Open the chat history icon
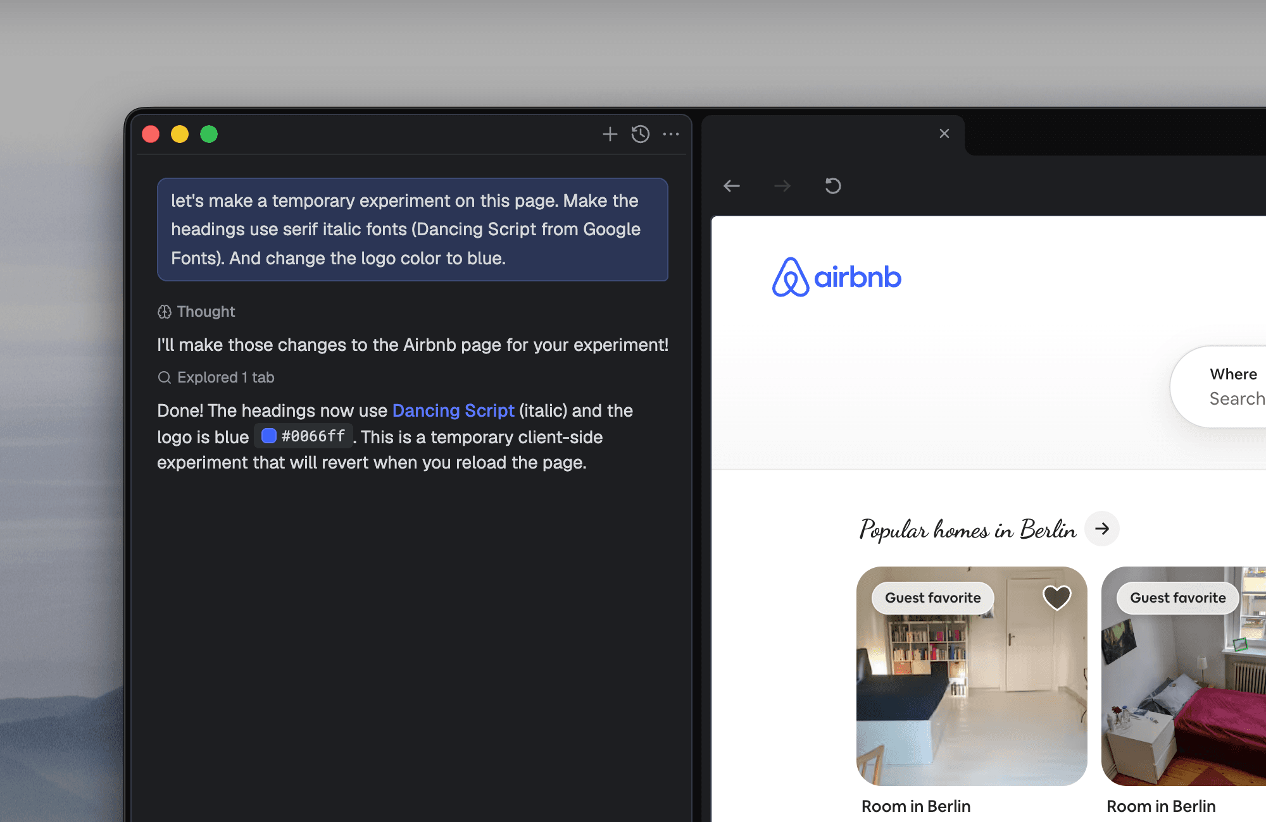Image resolution: width=1266 pixels, height=822 pixels. pos(640,134)
